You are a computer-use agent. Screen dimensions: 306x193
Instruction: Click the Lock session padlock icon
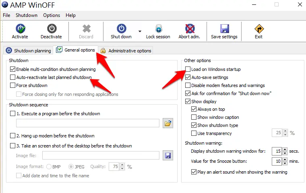(x=159, y=29)
